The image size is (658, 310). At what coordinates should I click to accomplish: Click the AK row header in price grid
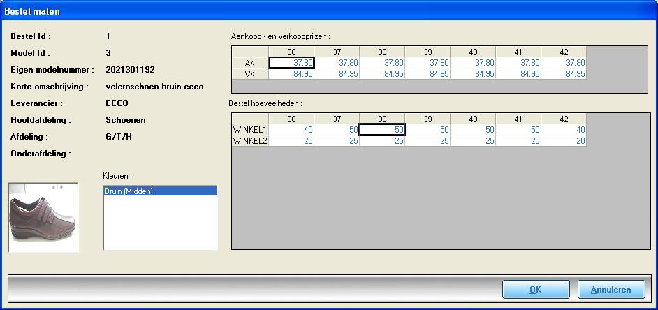coord(250,63)
